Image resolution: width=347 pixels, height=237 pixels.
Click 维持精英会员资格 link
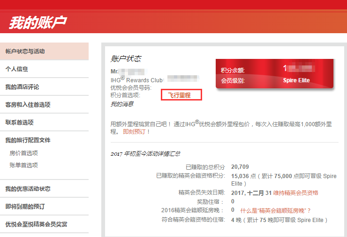pos(296,193)
